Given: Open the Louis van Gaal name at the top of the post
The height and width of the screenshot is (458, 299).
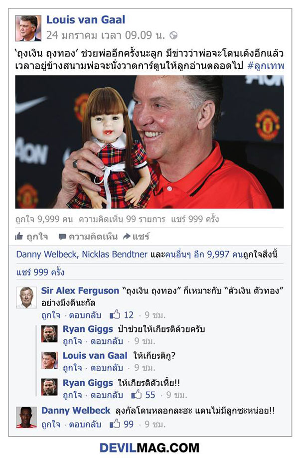Looking at the screenshot, I should coord(86,20).
